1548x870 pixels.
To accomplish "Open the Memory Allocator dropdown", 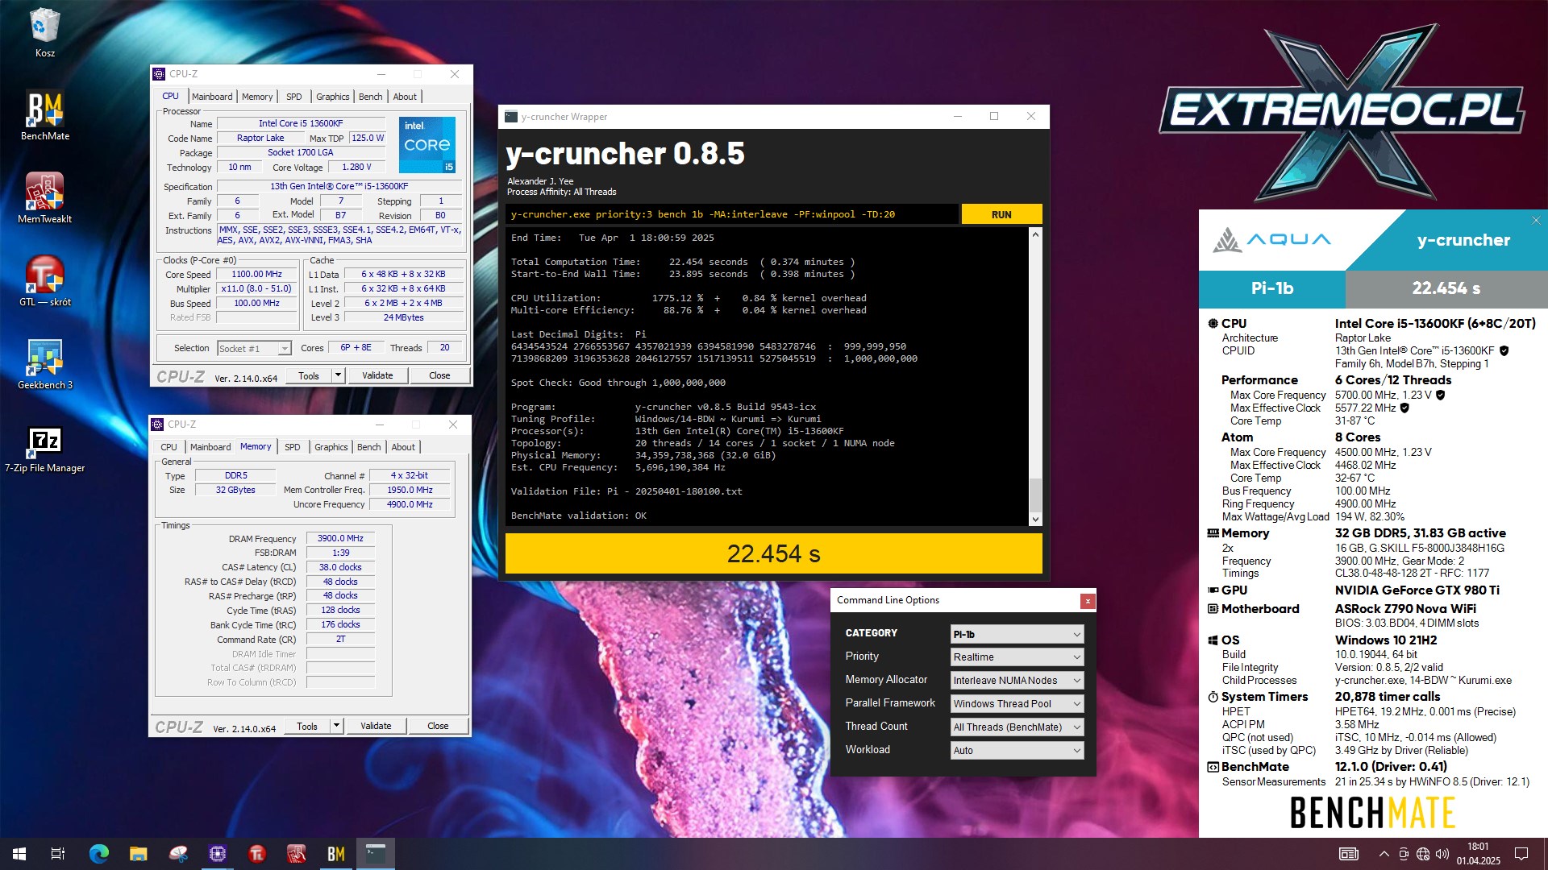I will click(x=1017, y=681).
